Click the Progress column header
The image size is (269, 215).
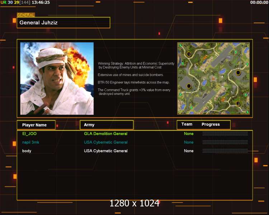click(x=211, y=124)
